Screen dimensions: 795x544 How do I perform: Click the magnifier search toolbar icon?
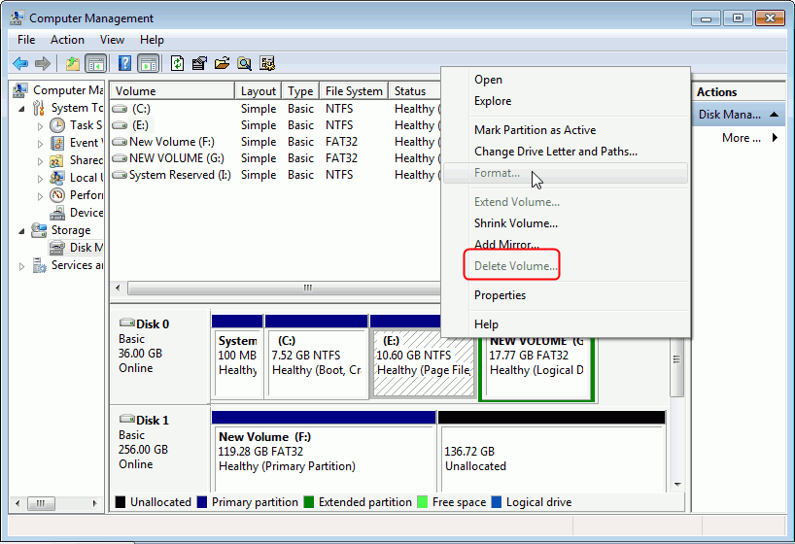pos(244,63)
